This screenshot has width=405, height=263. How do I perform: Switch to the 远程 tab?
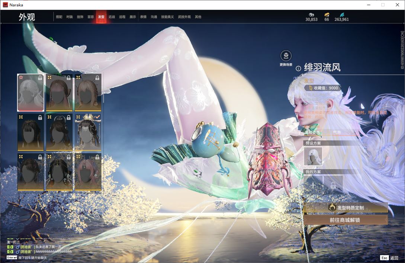122,17
